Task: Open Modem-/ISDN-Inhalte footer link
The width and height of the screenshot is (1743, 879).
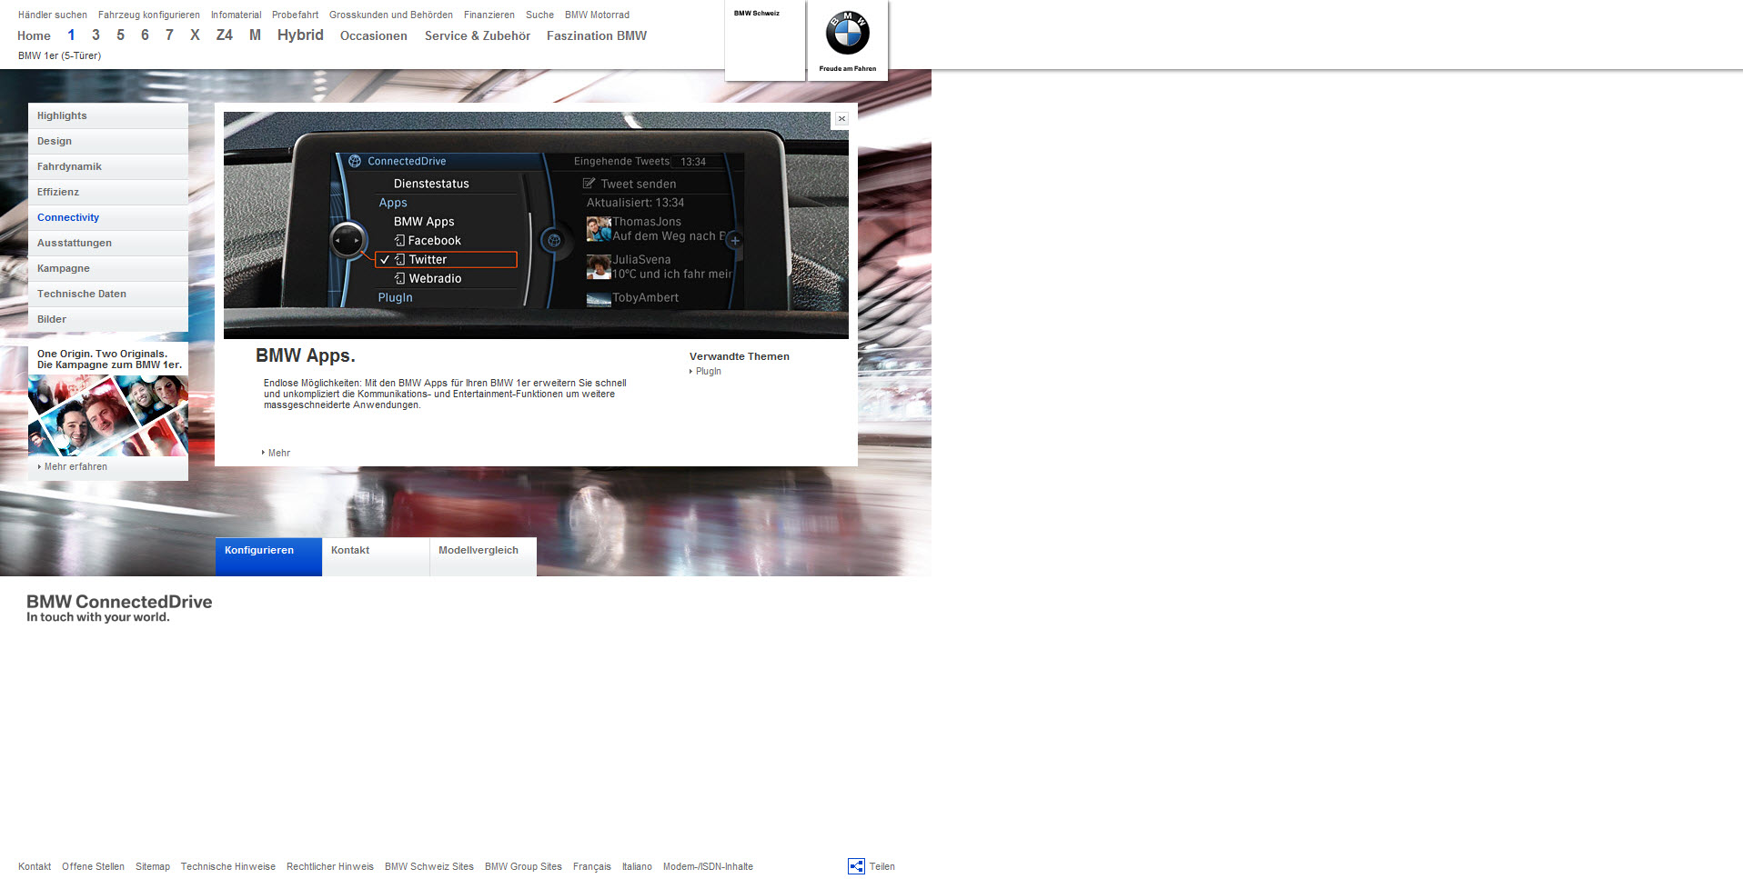Action: click(x=708, y=866)
